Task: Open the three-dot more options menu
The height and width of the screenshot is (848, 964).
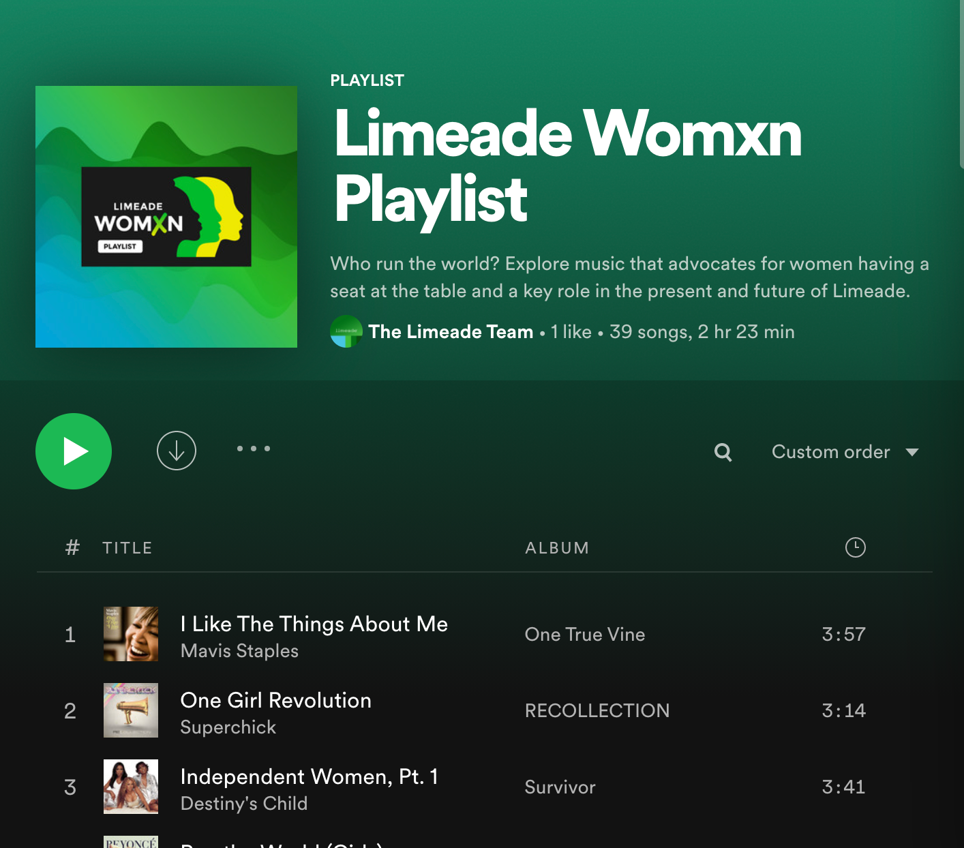Action: point(254,449)
